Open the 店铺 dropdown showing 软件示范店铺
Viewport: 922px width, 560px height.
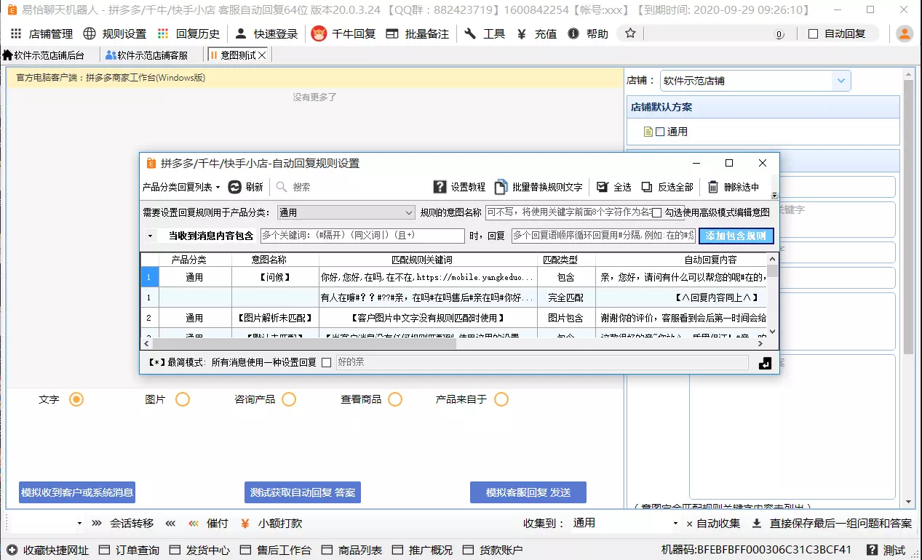coord(755,81)
